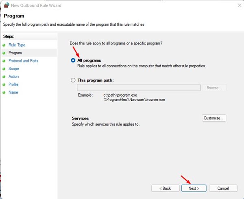
Task: Click the program path text field
Action: 138,88
